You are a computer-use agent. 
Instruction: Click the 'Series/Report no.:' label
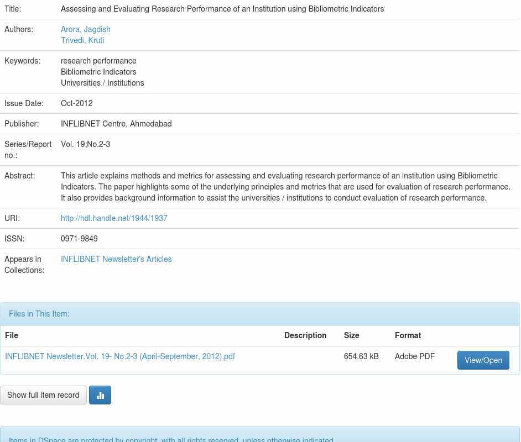tap(28, 150)
